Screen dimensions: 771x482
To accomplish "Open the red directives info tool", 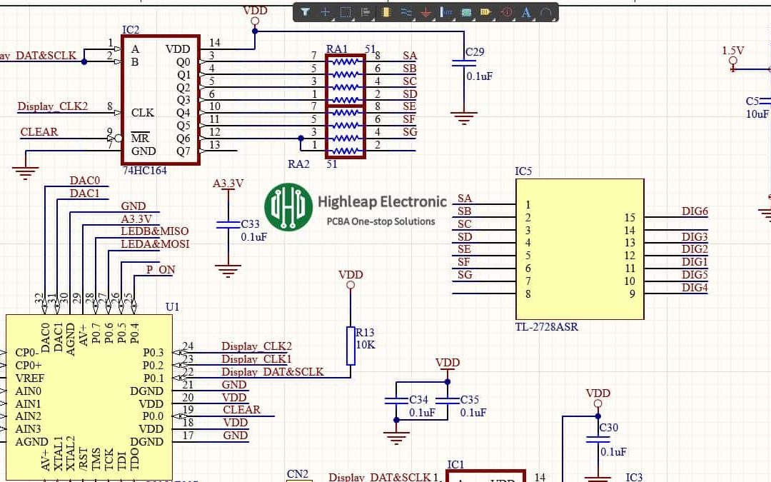I will pos(506,12).
